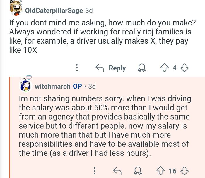Screen dimensions: 205x178
Task: Click the OP badge next to witchmarch
Action: (x=77, y=86)
